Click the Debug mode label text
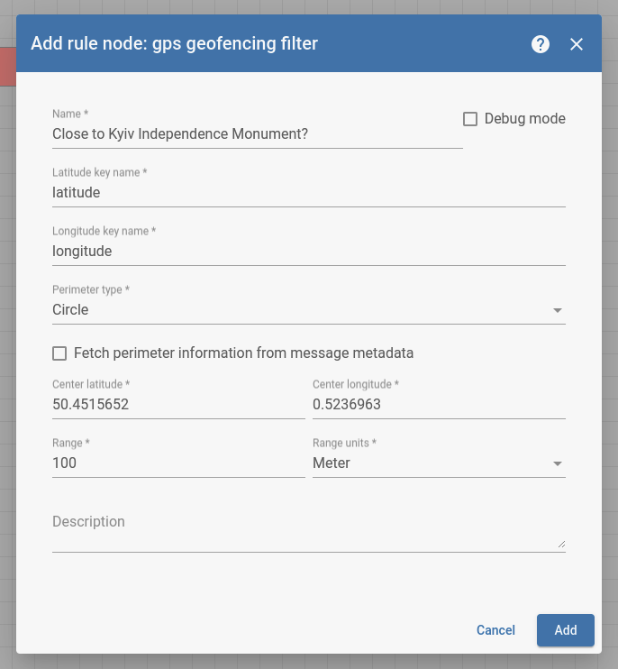The image size is (618, 669). point(524,119)
